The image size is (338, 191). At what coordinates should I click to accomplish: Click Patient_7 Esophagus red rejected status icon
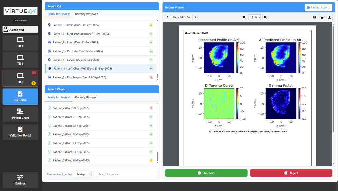151,77
